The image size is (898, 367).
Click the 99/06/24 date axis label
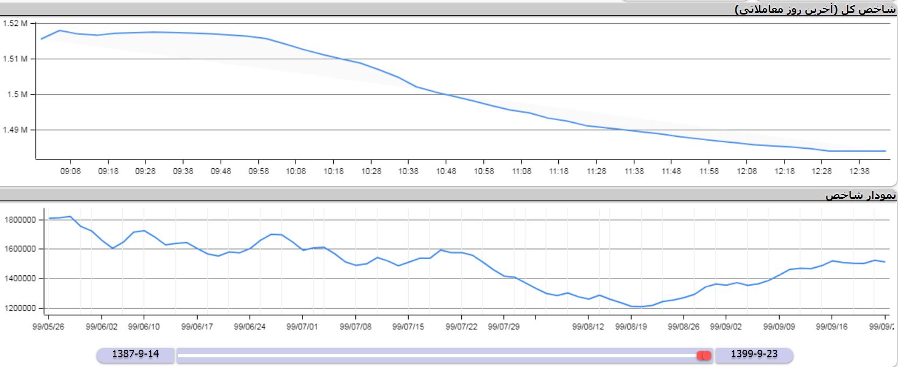(x=249, y=327)
